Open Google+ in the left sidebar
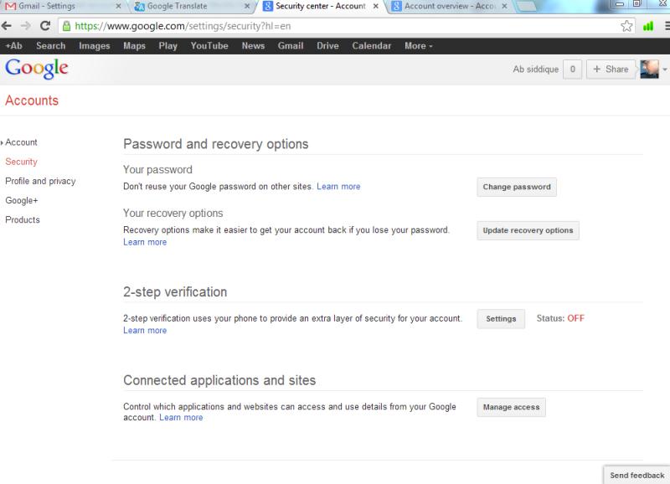 22,200
